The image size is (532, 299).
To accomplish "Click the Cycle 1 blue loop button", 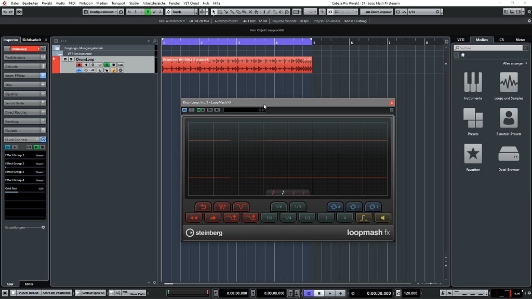I will (373, 207).
